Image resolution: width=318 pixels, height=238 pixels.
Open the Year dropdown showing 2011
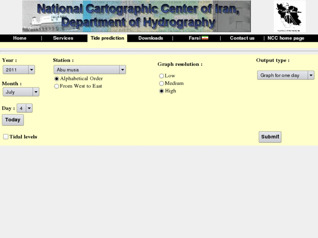click(19, 70)
